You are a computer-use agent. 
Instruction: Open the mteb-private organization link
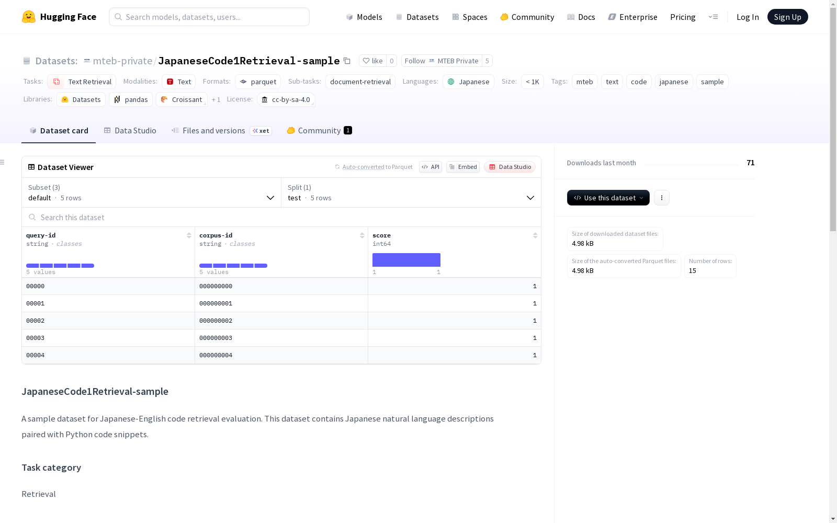tap(122, 61)
